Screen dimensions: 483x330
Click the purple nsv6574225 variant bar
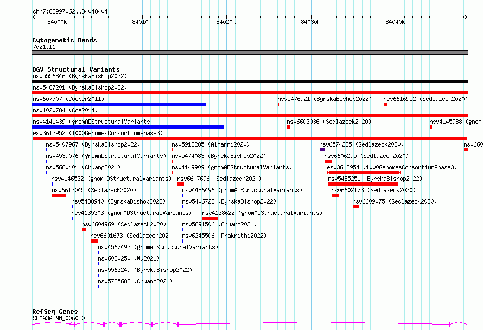(322, 150)
